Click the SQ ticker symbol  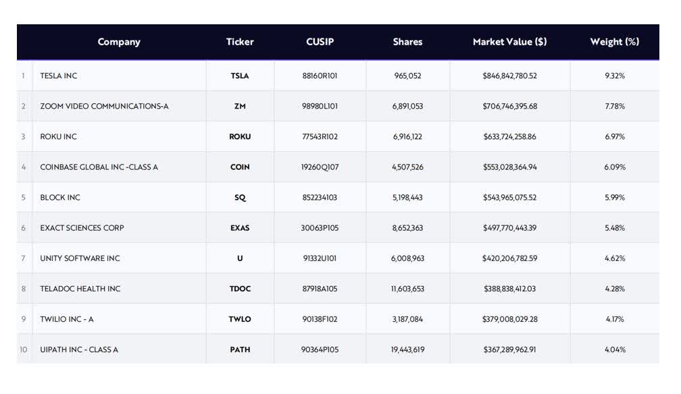(x=240, y=198)
